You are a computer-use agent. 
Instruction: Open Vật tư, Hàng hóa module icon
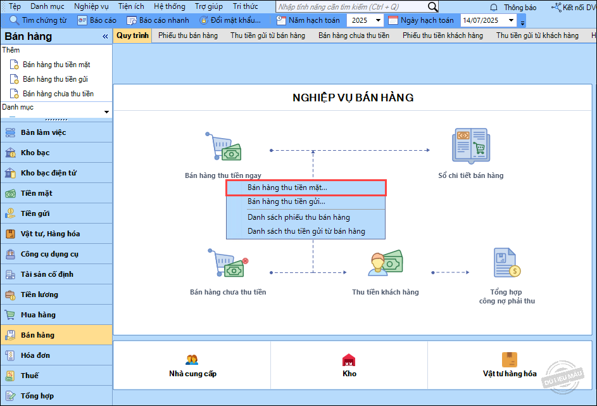point(10,234)
